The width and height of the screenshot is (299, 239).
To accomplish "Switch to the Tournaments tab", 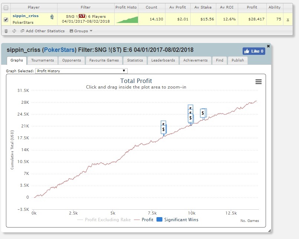I will coord(43,60).
